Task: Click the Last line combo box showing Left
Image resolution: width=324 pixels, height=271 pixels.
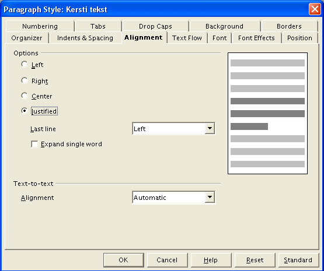Action: (173, 128)
